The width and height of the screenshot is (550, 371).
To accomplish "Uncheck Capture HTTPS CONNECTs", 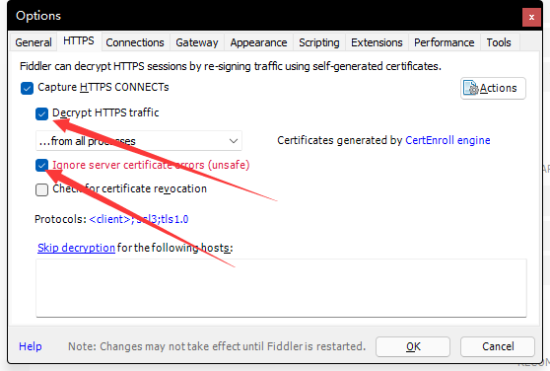I will 27,88.
